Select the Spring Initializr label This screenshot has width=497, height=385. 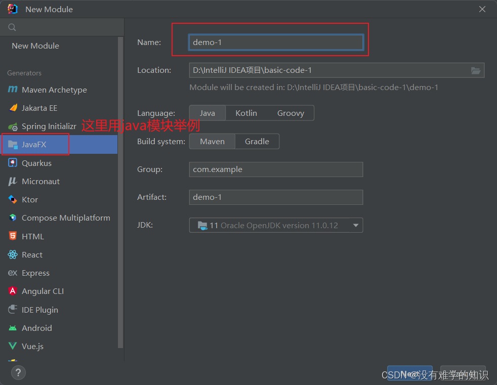click(49, 126)
